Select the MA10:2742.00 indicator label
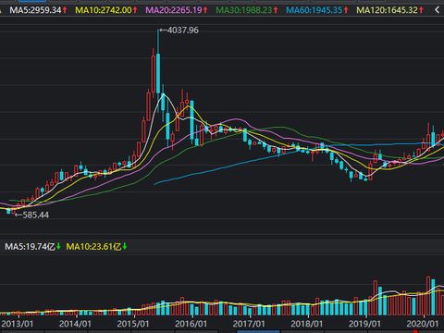Screen dimensions: 444x333 coord(104,10)
